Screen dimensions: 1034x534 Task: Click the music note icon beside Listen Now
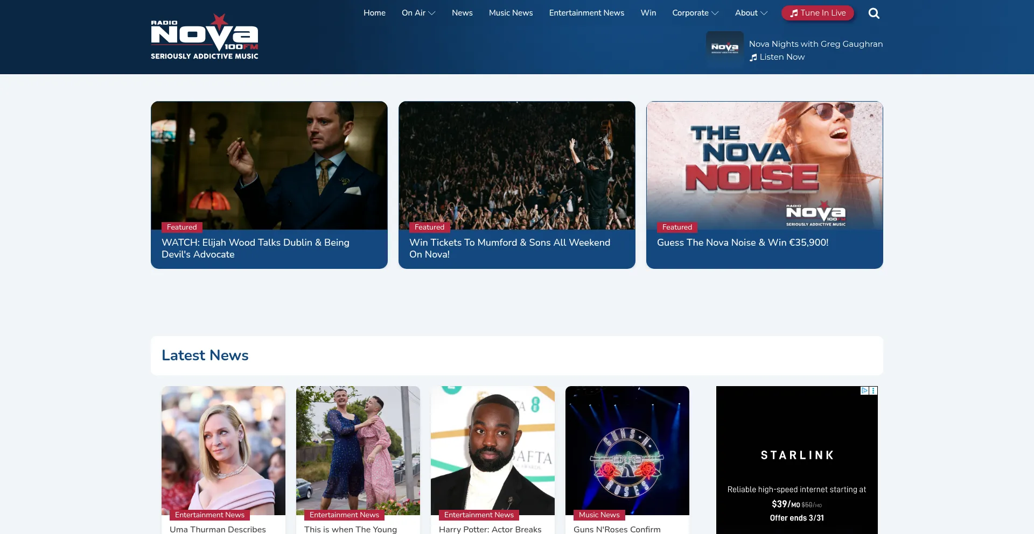point(753,58)
